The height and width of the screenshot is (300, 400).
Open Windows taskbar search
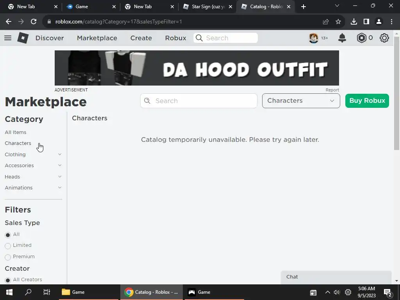pos(28,292)
